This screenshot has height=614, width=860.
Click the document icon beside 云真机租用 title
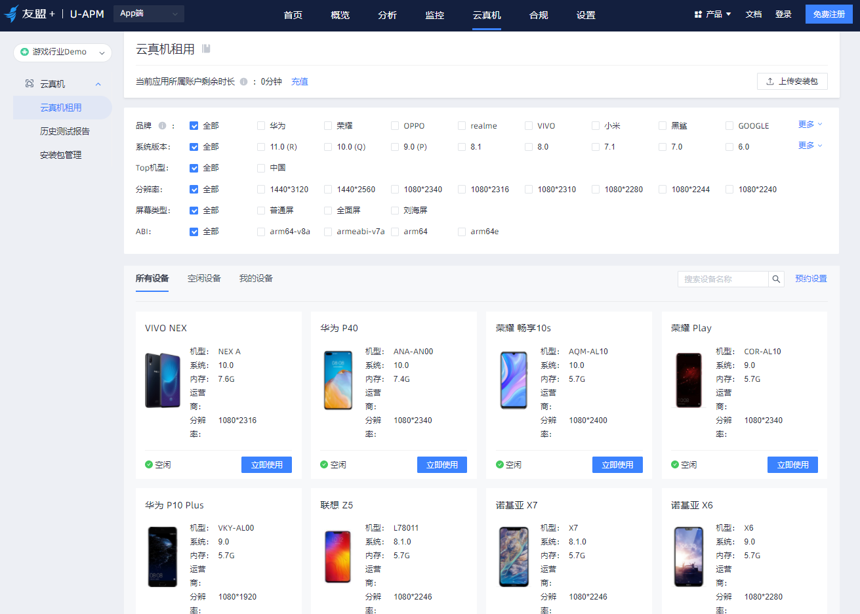click(x=206, y=49)
